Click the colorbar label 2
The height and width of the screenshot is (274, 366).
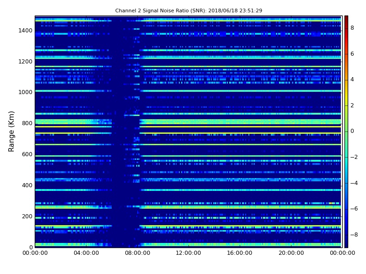(352, 105)
